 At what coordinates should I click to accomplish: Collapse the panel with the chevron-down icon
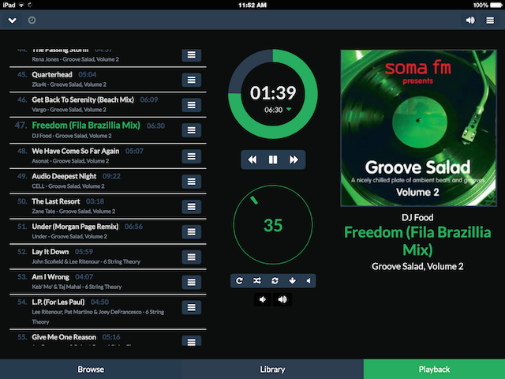(x=13, y=21)
